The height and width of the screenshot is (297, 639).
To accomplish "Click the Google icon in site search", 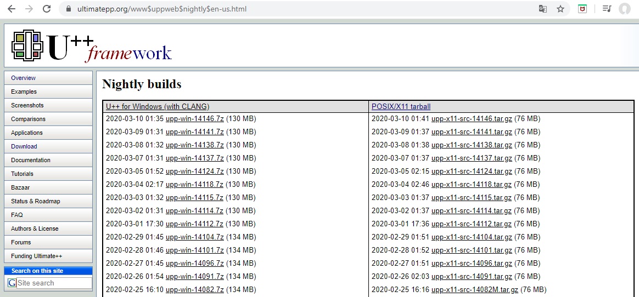I will (x=12, y=283).
